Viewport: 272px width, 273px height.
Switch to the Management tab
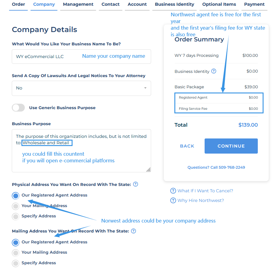tap(78, 4)
